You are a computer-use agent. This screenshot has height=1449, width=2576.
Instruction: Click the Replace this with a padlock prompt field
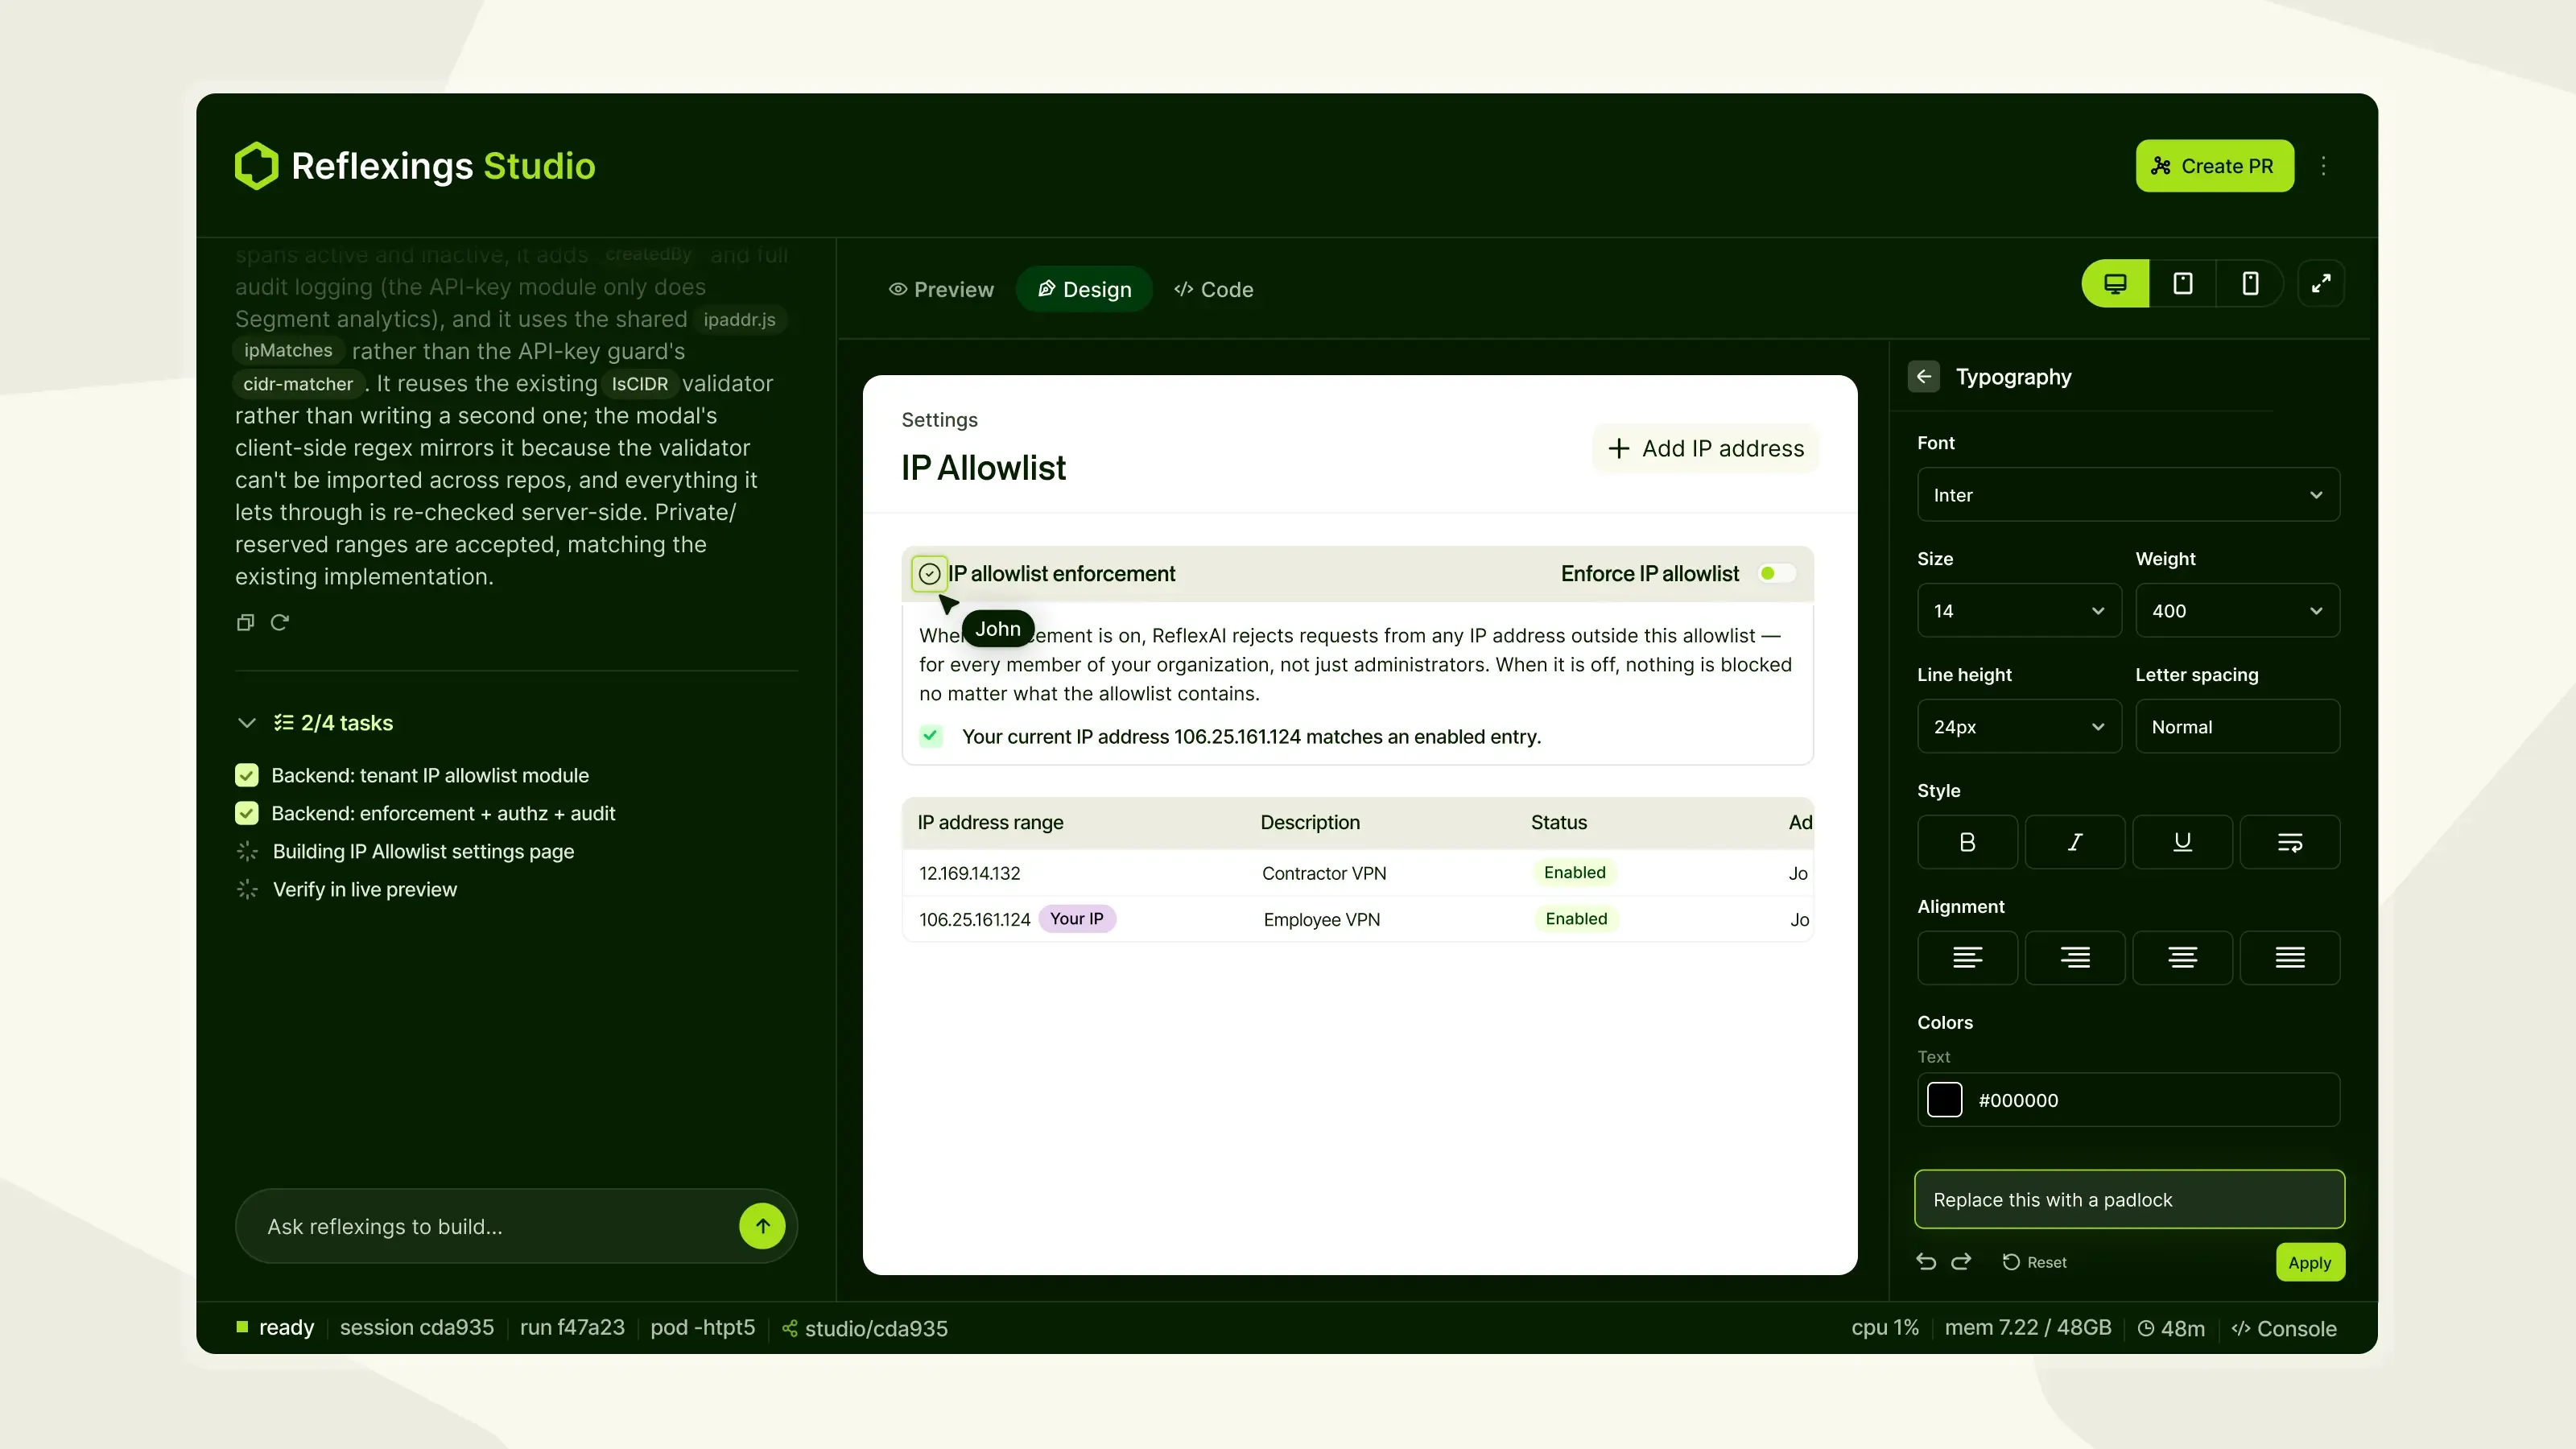point(2129,1200)
